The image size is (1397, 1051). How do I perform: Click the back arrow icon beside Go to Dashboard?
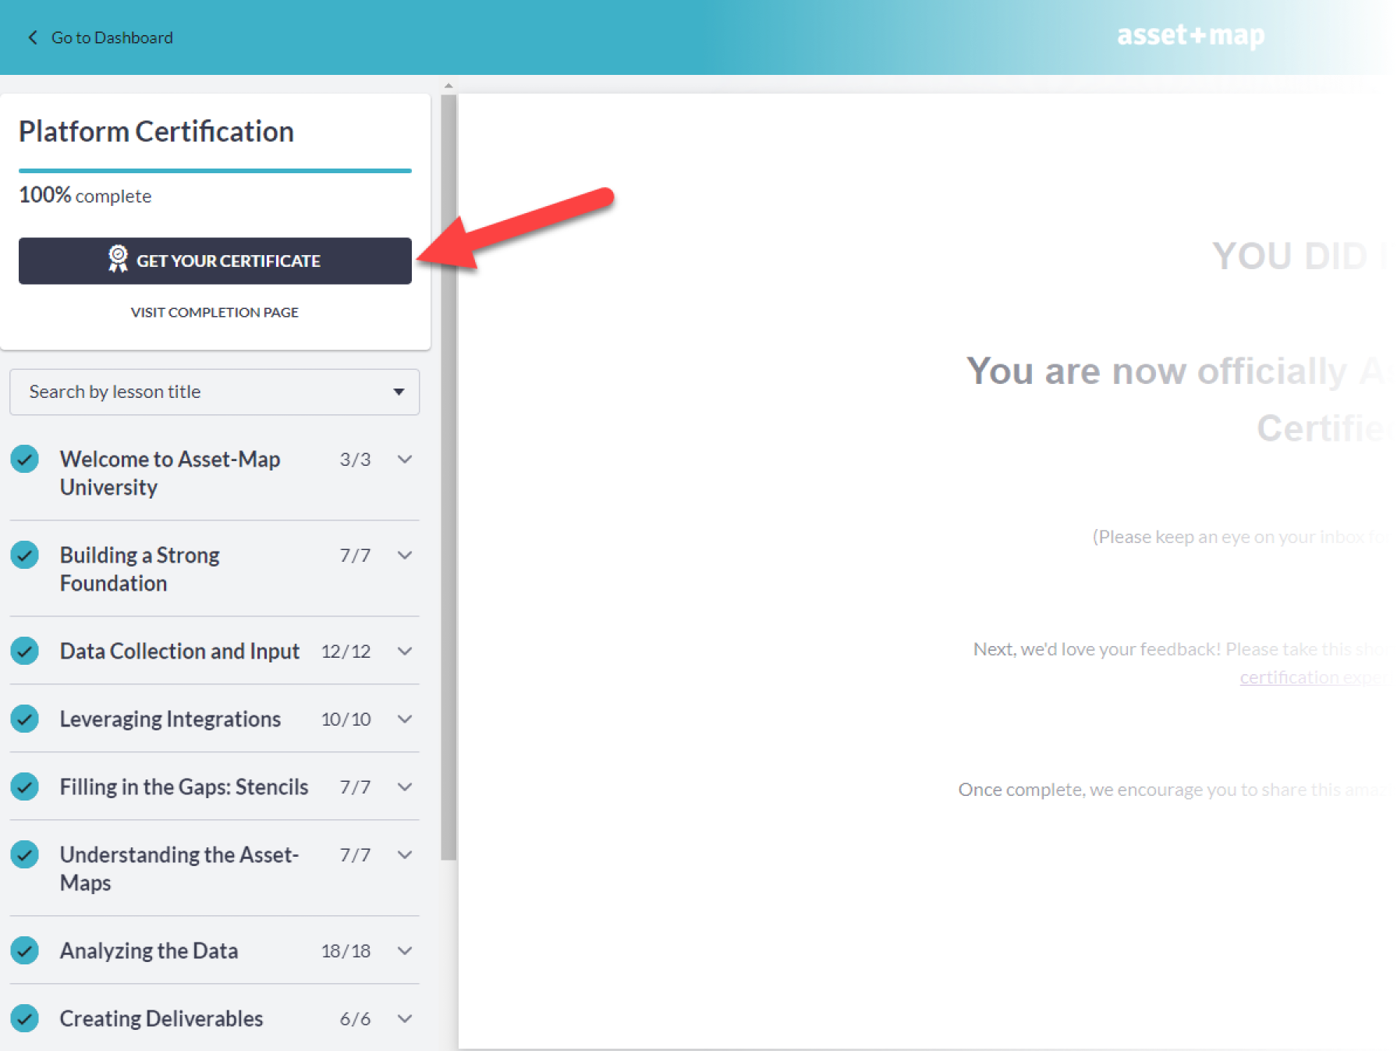(33, 37)
